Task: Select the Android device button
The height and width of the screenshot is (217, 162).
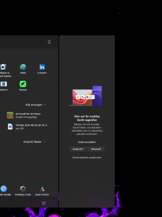Action: (x=78, y=149)
